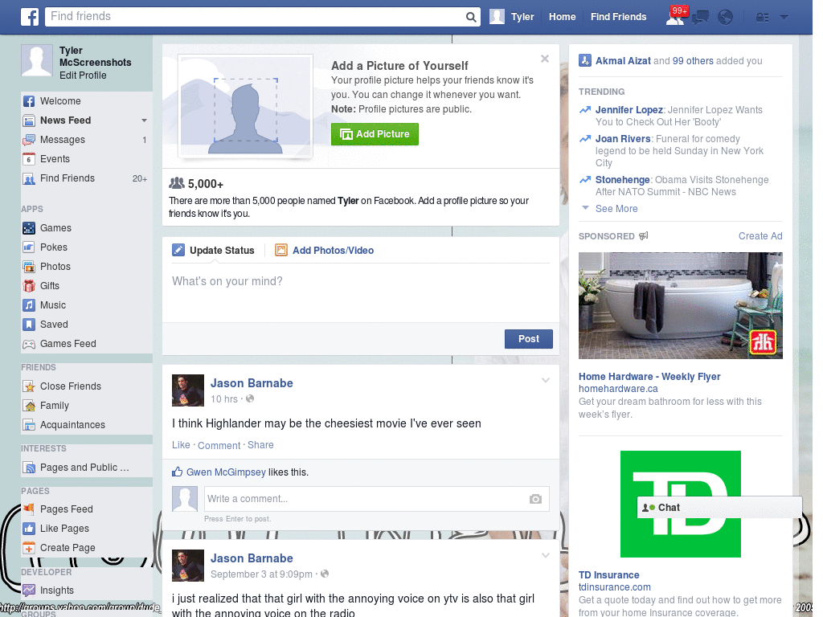Select News Feed in the sidebar
This screenshot has height=617, width=823.
[x=66, y=121]
